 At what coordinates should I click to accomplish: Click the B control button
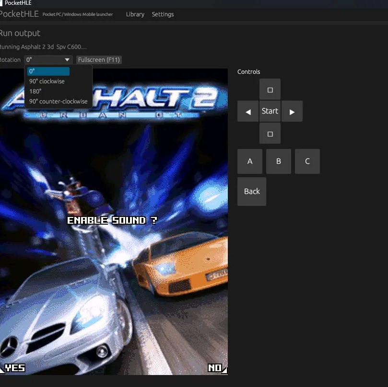pos(278,161)
